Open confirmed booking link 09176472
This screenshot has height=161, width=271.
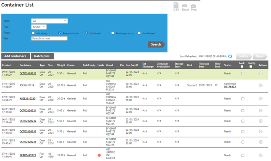(230, 87)
